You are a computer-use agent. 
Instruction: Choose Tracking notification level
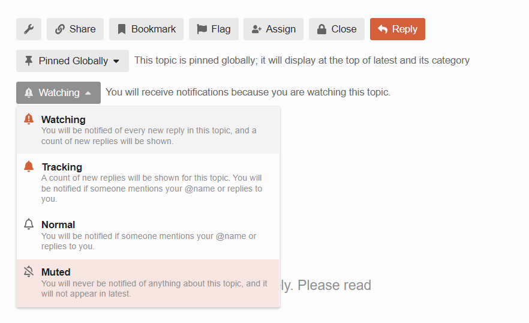[148, 183]
